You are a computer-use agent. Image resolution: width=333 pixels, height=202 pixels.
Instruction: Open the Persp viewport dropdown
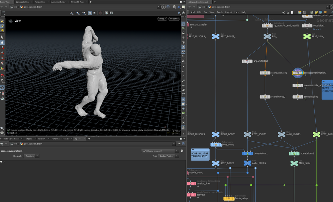pyautogui.click(x=162, y=19)
